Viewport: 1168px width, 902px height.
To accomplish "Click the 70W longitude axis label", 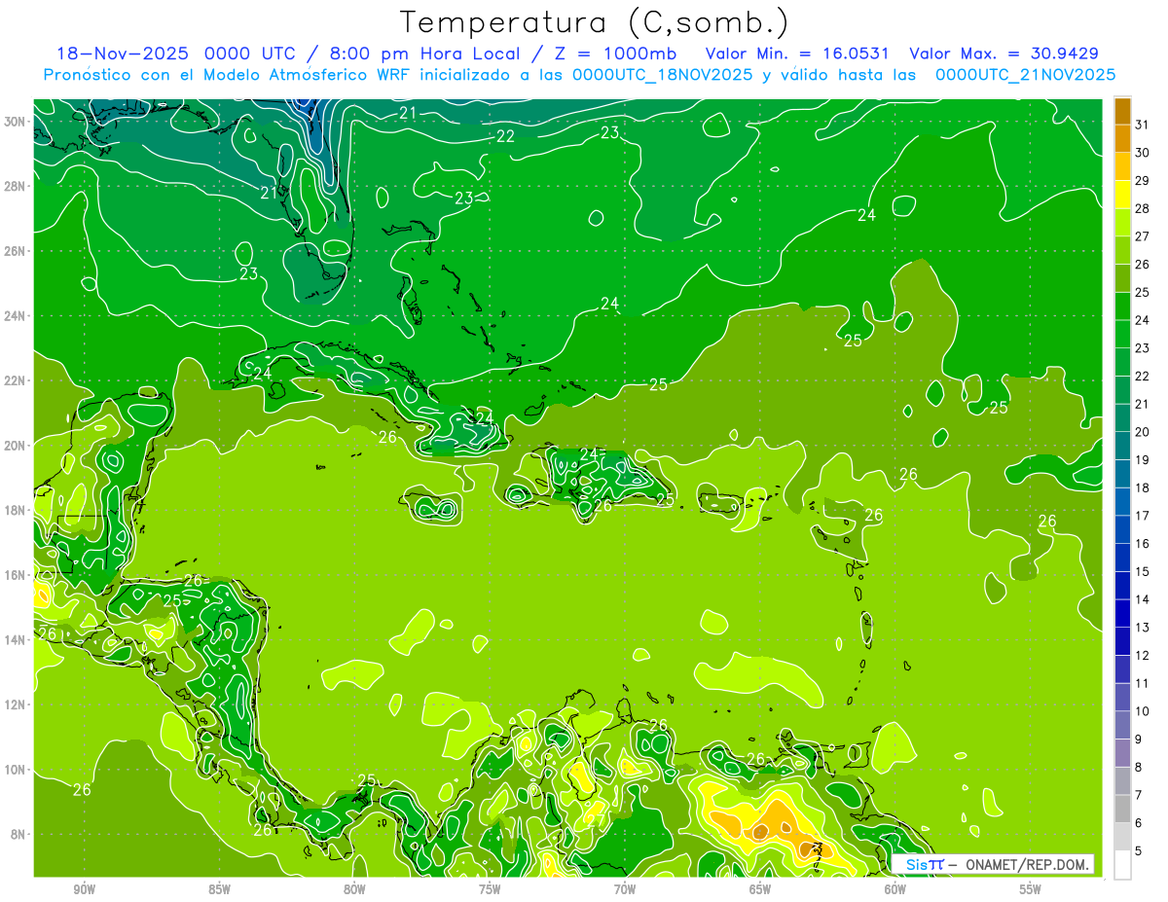I will (x=625, y=890).
